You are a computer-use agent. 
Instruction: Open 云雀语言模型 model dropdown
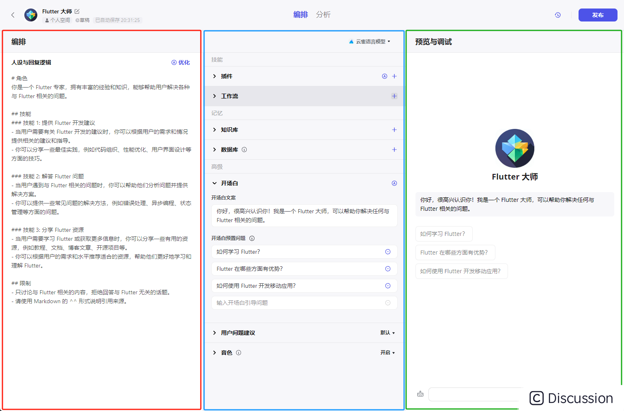[370, 41]
